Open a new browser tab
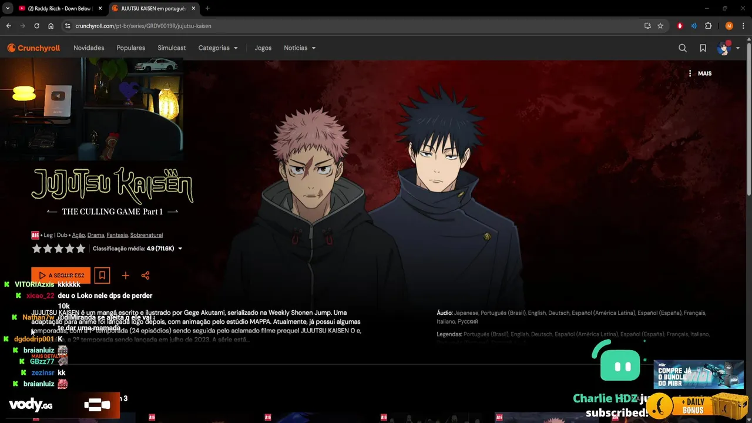752x423 pixels. [x=207, y=9]
